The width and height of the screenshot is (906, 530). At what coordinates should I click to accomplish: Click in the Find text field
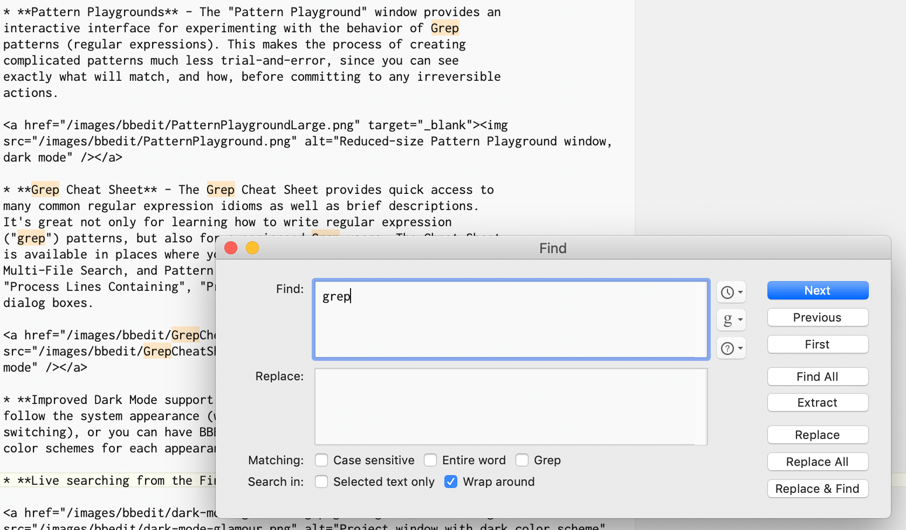(510, 319)
